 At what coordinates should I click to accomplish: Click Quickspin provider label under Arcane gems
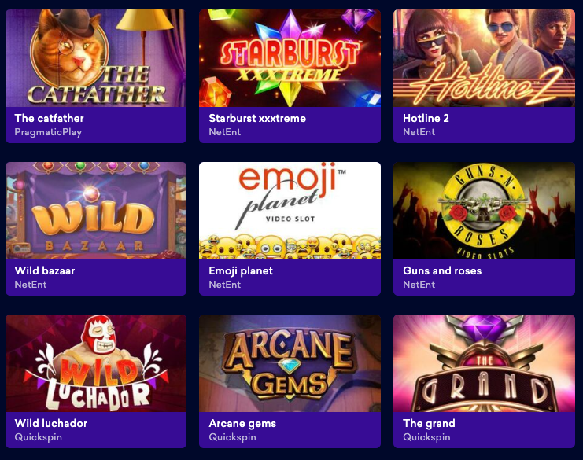pyautogui.click(x=232, y=437)
